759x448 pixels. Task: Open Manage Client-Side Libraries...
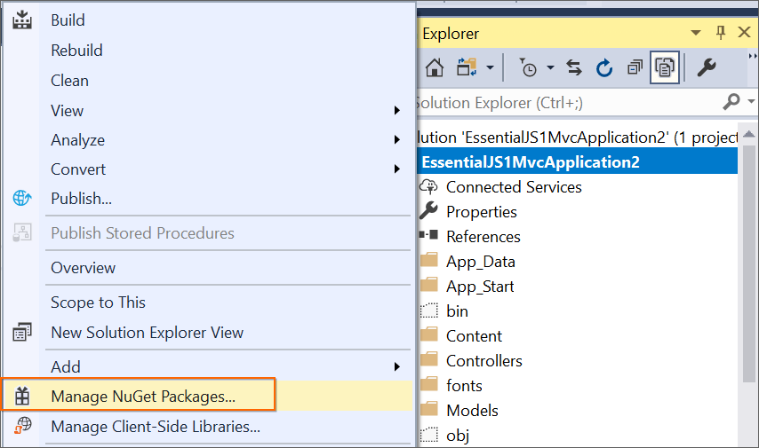tap(208, 426)
